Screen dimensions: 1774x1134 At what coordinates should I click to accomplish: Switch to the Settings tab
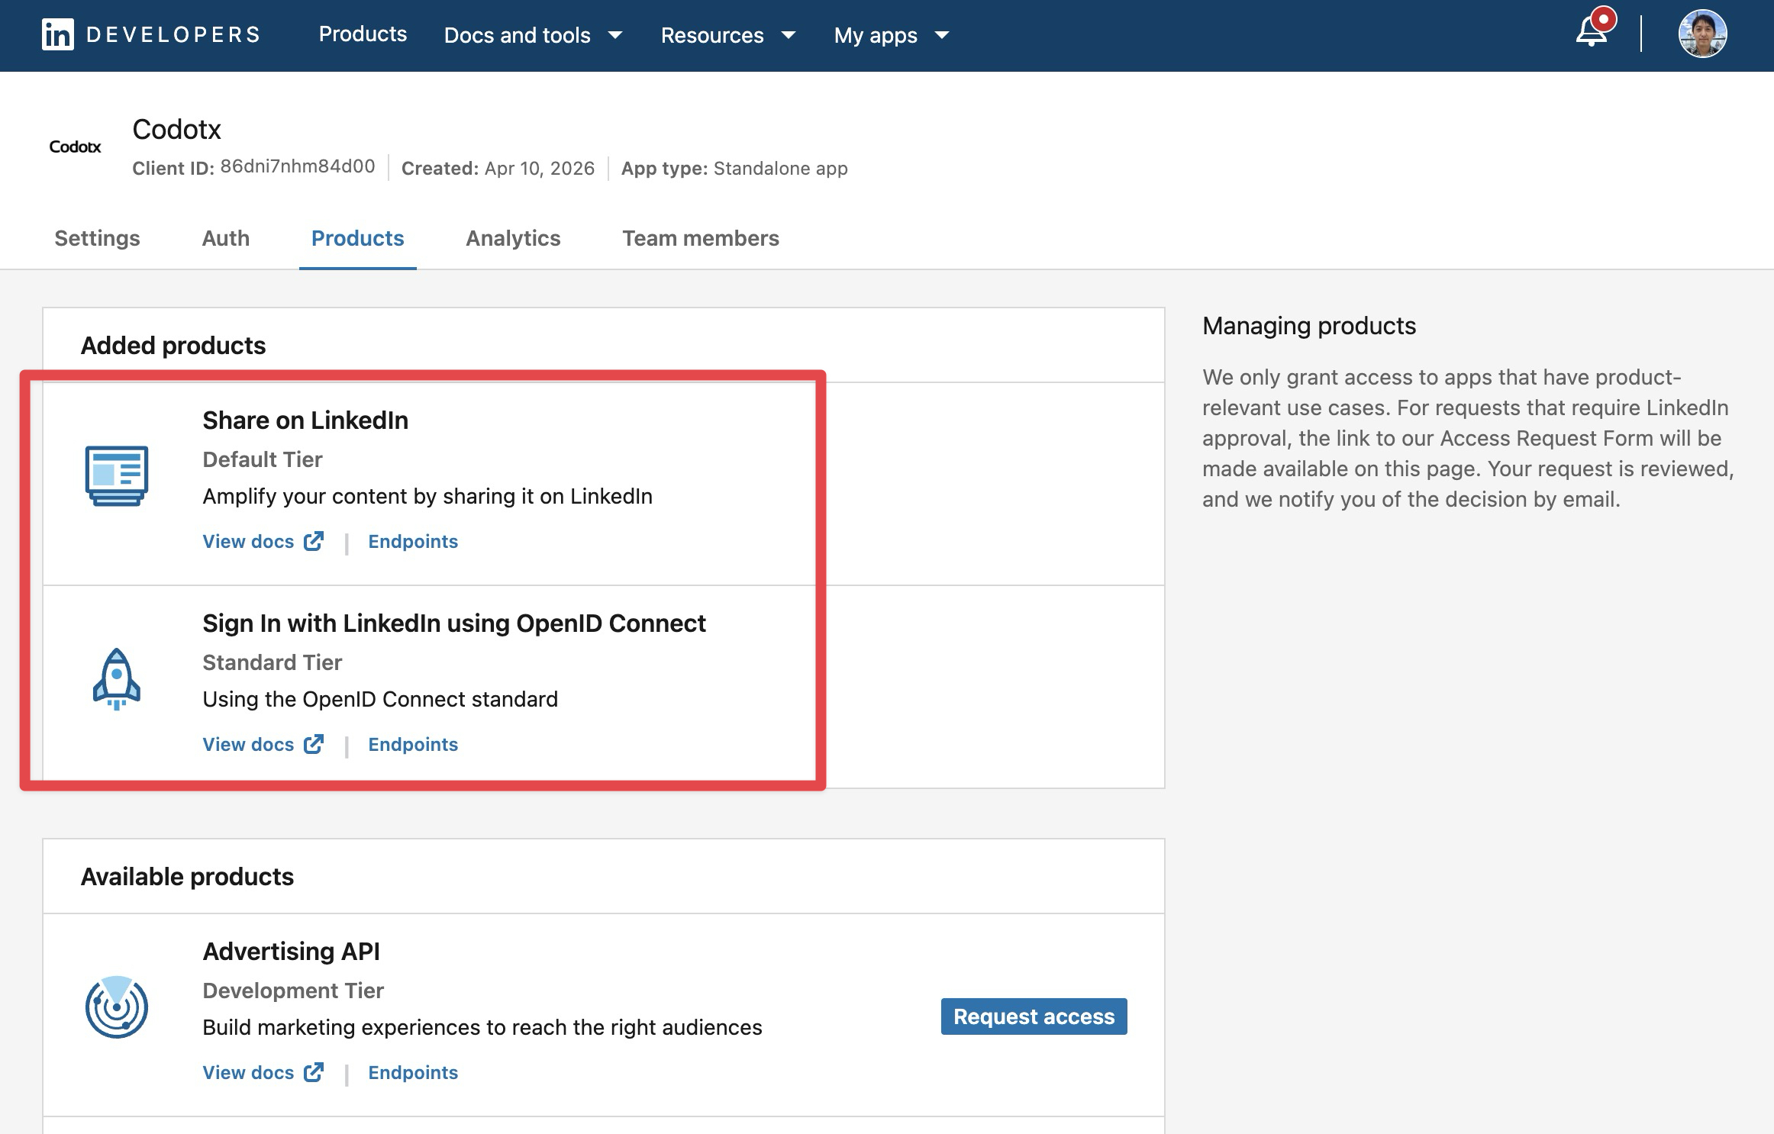96,238
